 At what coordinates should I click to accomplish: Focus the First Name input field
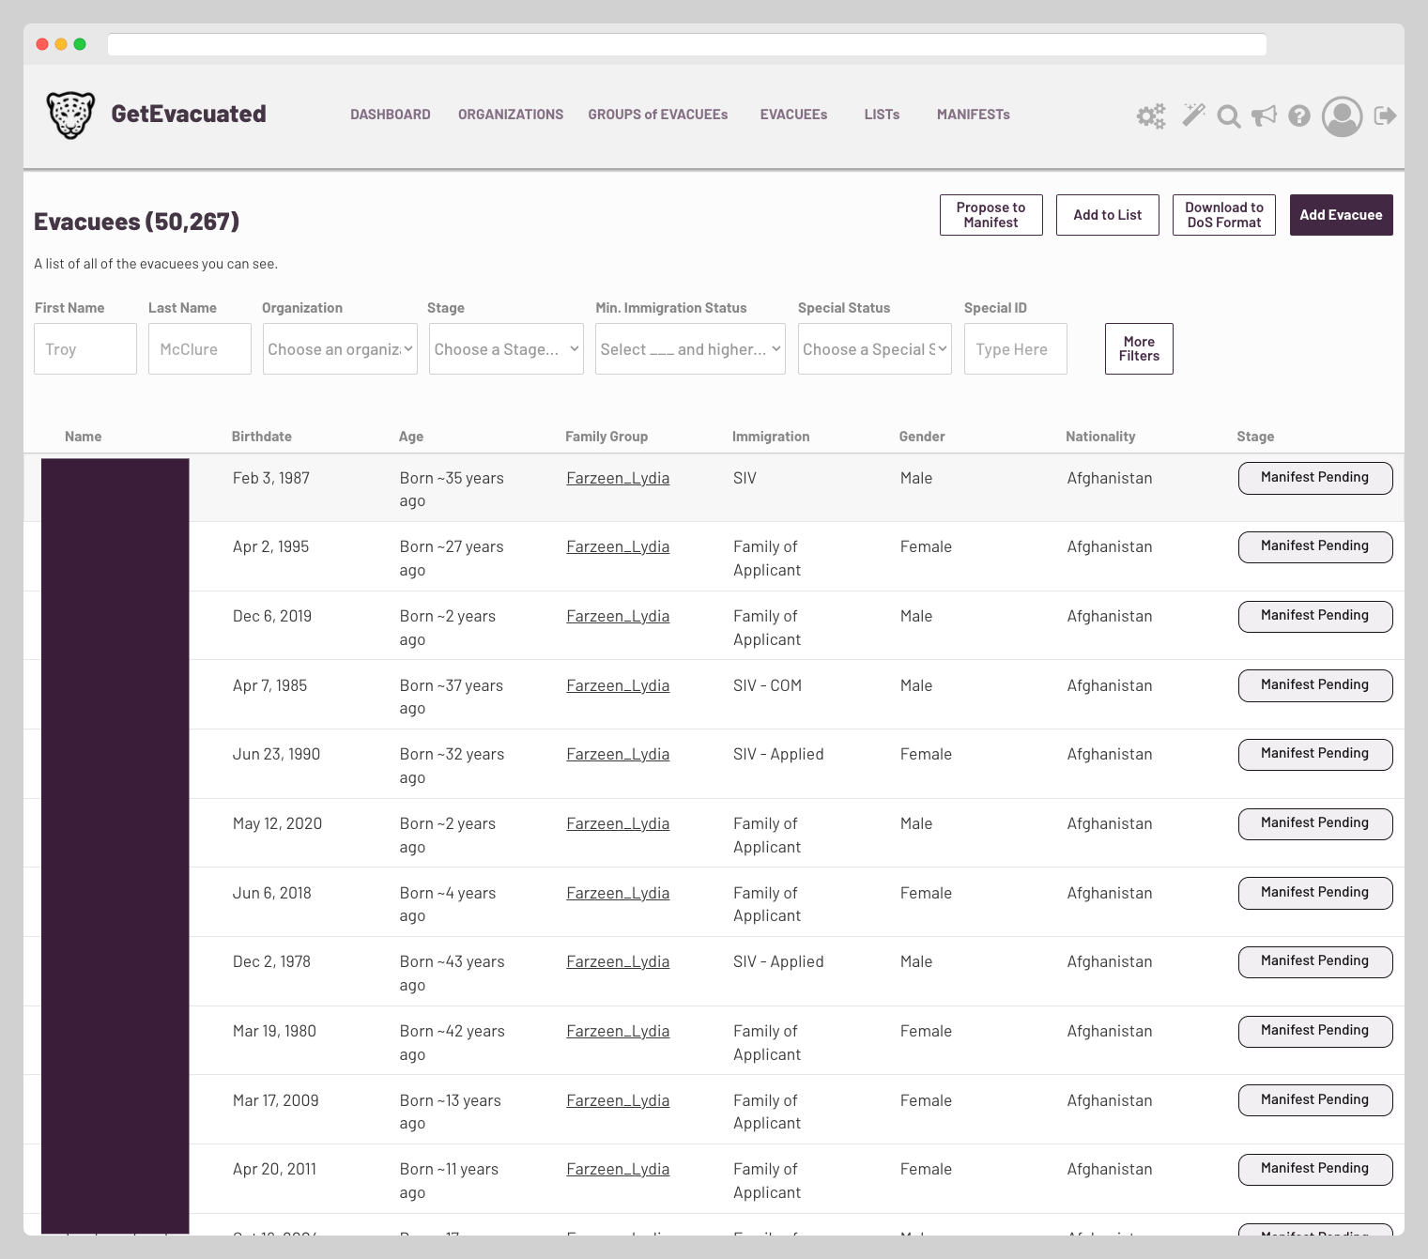(x=85, y=349)
